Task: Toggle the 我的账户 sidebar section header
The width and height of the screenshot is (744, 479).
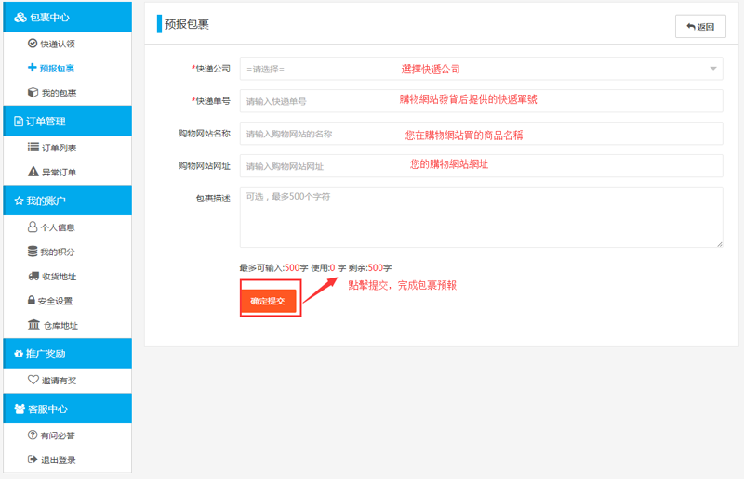Action: pyautogui.click(x=66, y=201)
